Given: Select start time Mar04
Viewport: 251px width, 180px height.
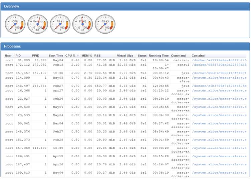Looking at the screenshot, I should 58,123.
